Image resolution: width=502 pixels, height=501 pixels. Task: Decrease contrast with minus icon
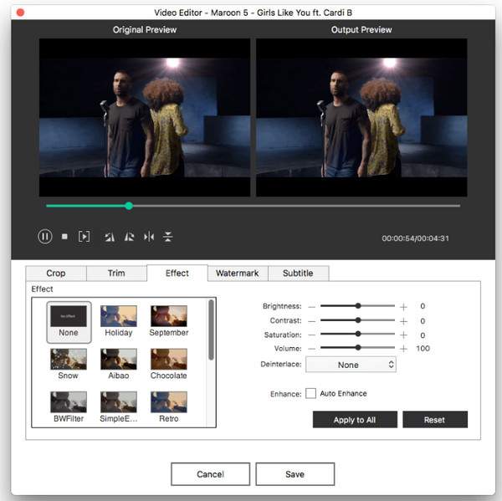point(312,321)
